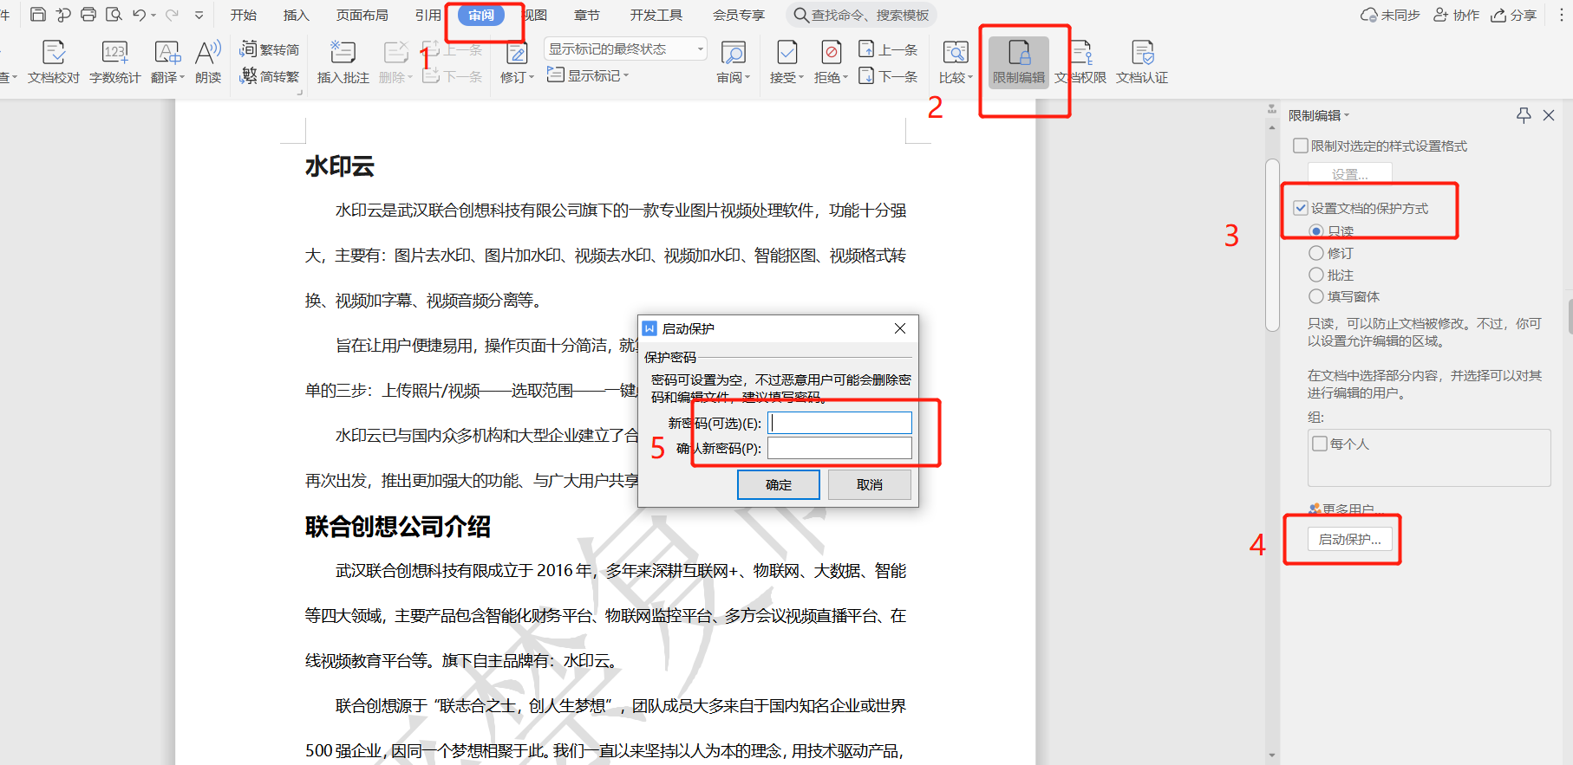Click the Redo arrow icon
Image resolution: width=1573 pixels, height=765 pixels.
click(x=172, y=15)
